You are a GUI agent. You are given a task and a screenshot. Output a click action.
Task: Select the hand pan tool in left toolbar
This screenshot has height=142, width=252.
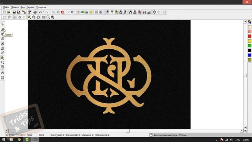[x=3, y=67]
